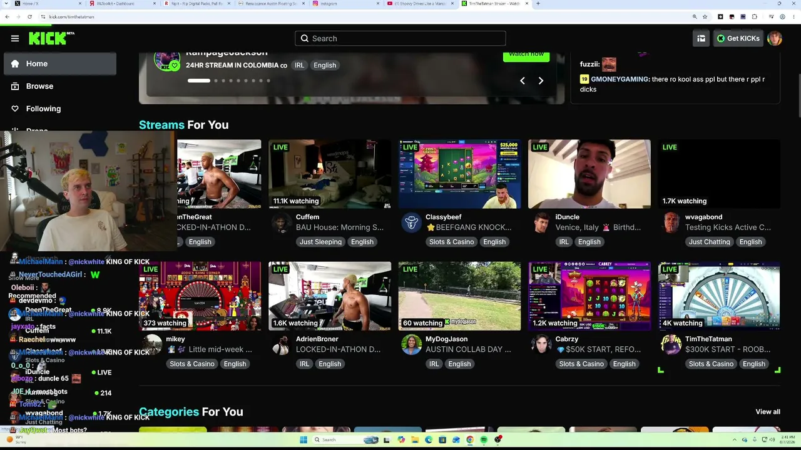The width and height of the screenshot is (801, 450).
Task: Click the Home house icon in sidebar
Action: coord(15,64)
